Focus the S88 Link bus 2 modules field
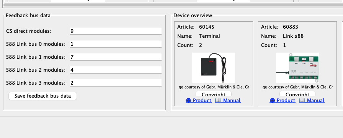The width and height of the screenshot is (343, 138). [x=116, y=70]
